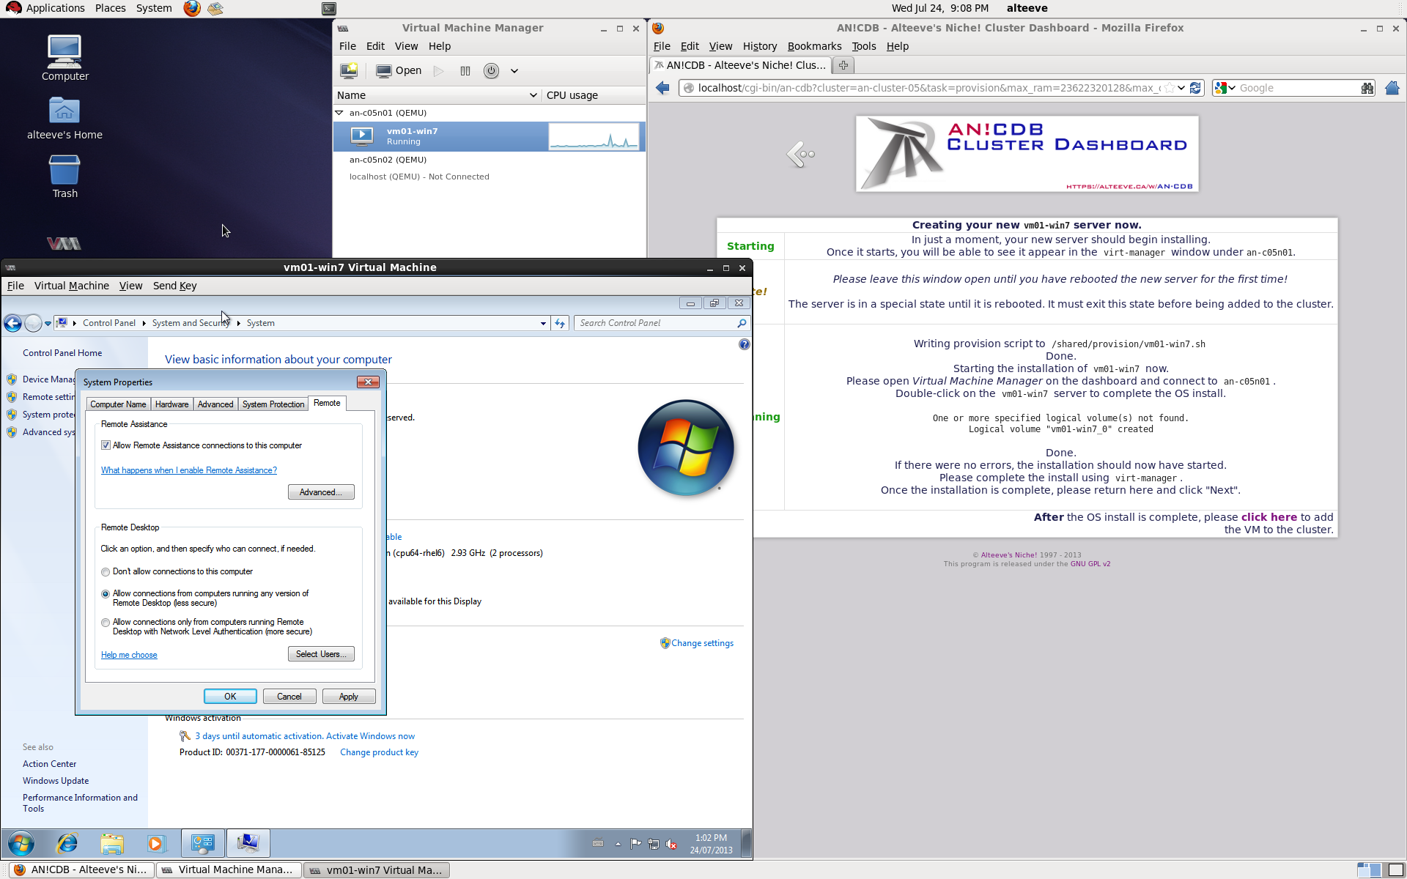Switch to Hardware tab
Image resolution: width=1407 pixels, height=879 pixels.
point(171,404)
